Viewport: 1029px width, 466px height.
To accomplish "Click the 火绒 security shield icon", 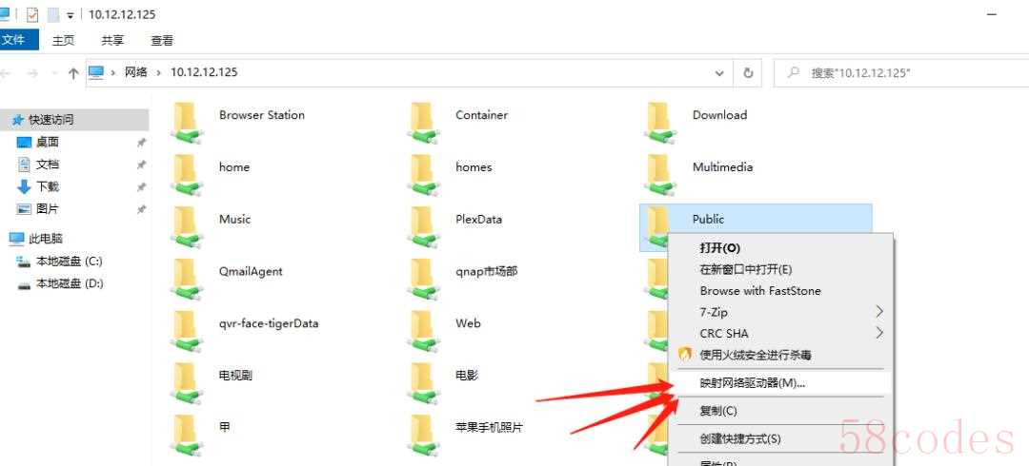I will (685, 355).
